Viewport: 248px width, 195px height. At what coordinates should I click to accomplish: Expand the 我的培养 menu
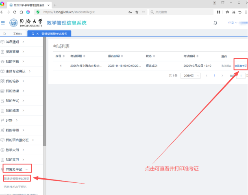coord(22,81)
